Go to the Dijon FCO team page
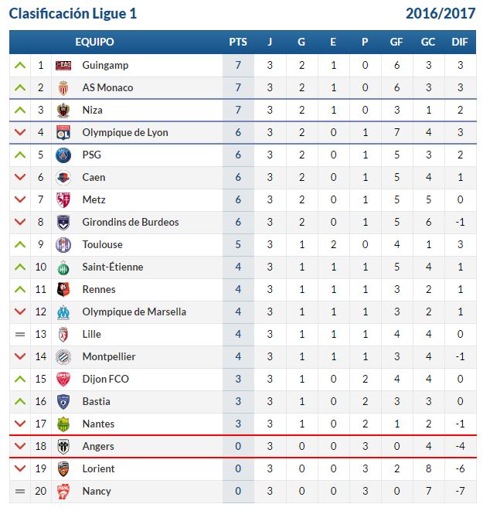The width and height of the screenshot is (490, 521). [106, 379]
